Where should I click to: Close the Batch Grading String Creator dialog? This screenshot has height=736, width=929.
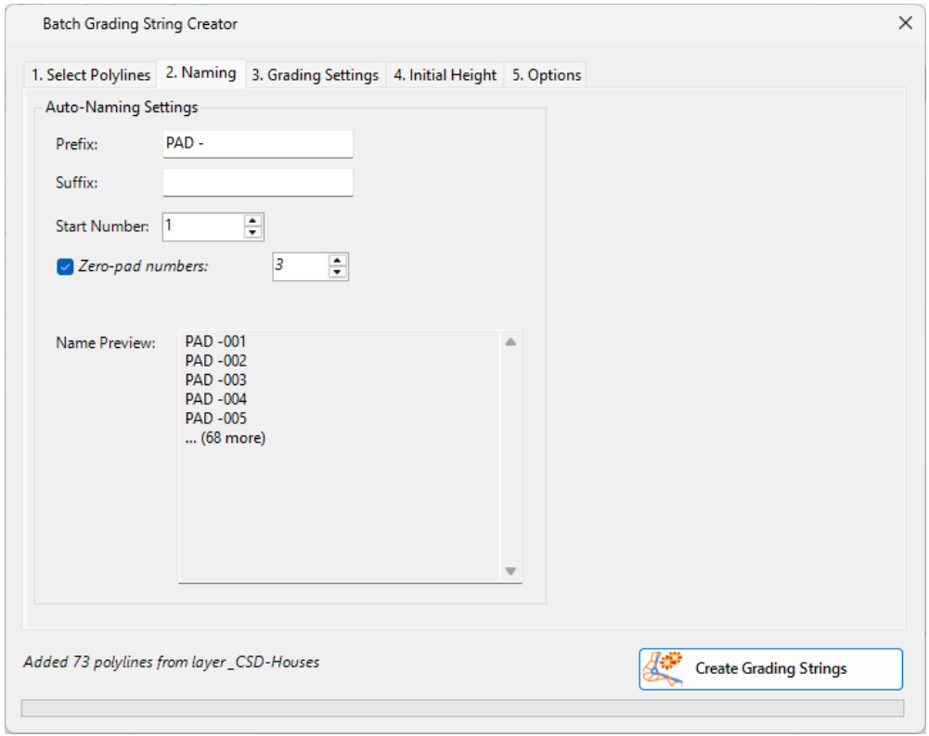pyautogui.click(x=906, y=23)
